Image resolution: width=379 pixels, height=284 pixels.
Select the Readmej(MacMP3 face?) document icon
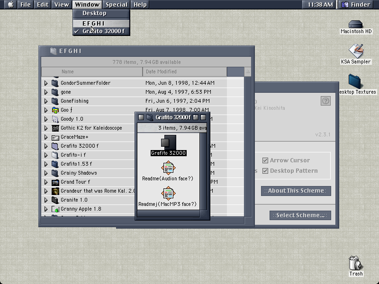168,193
